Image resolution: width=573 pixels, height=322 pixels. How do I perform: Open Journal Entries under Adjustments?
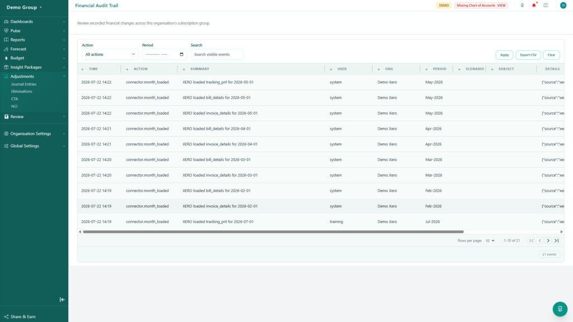[24, 84]
